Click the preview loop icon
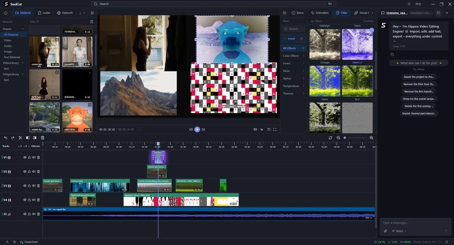The height and width of the screenshot is (245, 454). (269, 129)
